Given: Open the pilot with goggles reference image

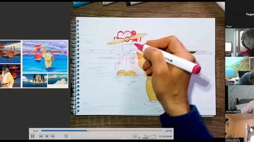Looking at the screenshot, I should point(10,76).
